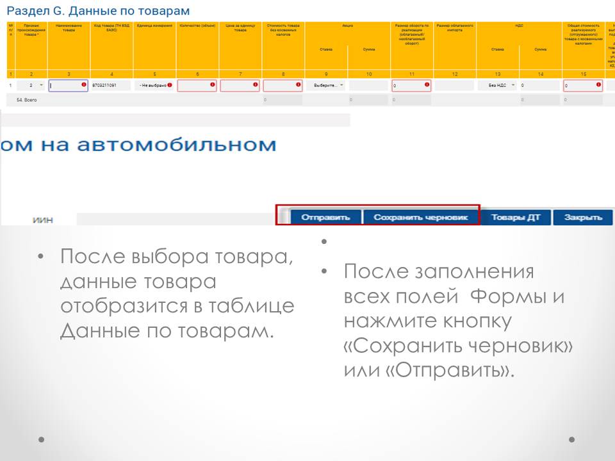Click error icon in Количество (объем) field

[x=213, y=85]
